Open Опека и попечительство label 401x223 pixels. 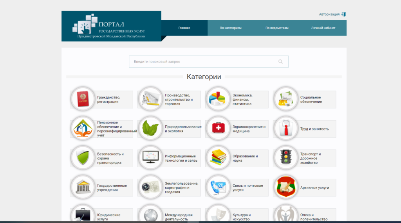[x=314, y=217]
